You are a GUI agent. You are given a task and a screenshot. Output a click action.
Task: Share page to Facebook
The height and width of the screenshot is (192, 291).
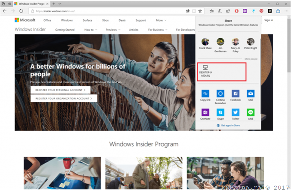point(236,96)
